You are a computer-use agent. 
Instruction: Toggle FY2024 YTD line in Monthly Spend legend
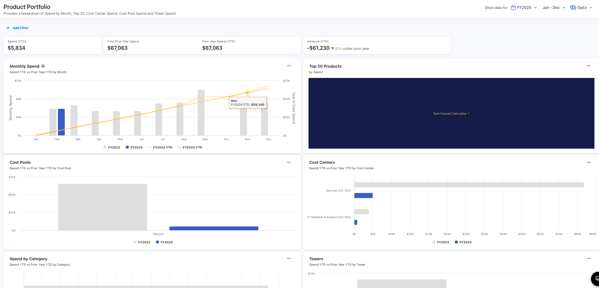click(190, 148)
